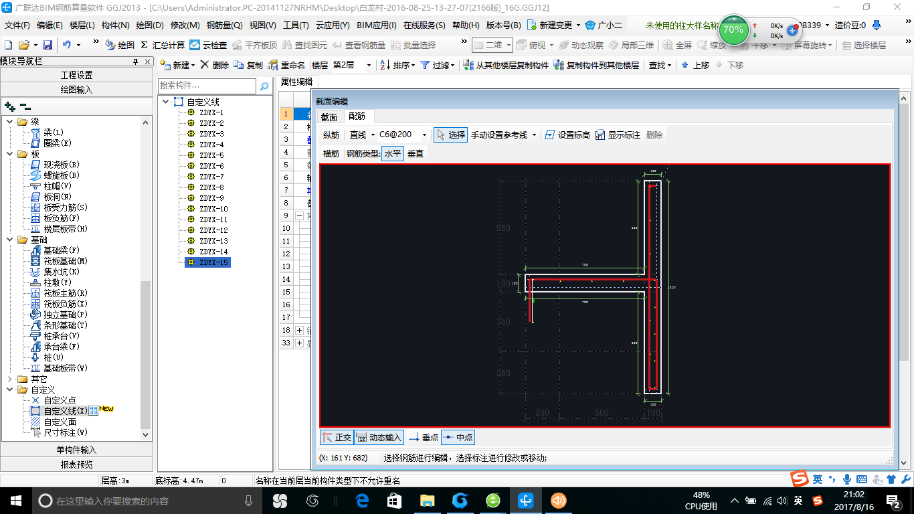Click 复制构件到其他楼层
This screenshot has width=914, height=514.
[x=596, y=65]
